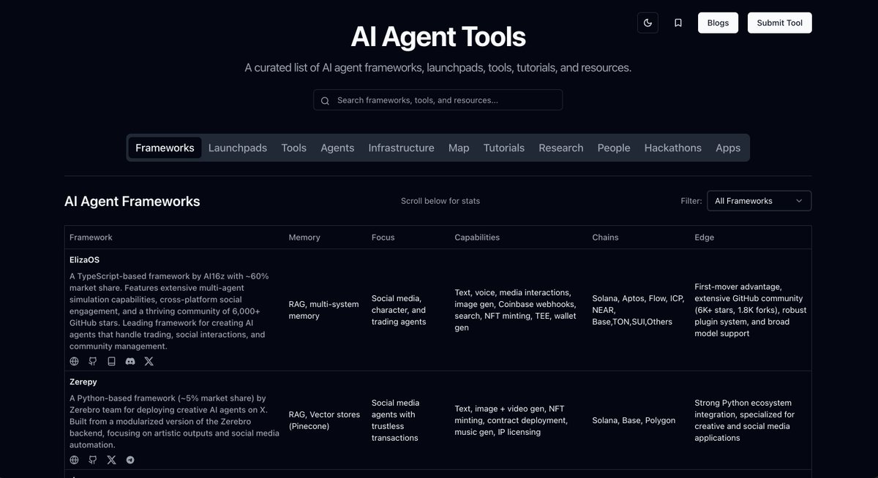
Task: Click 'Solana, Base, Polygon' chains cell
Action: coord(634,420)
